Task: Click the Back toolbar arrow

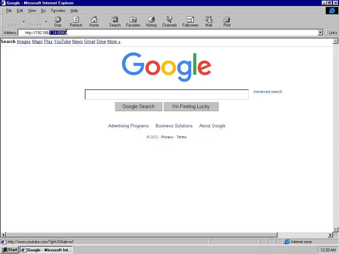Action: [13, 21]
